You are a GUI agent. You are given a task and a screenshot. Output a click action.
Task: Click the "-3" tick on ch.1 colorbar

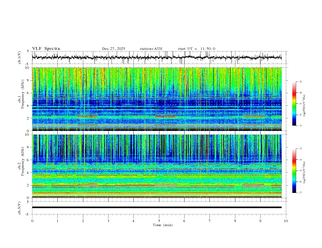pos(300,81)
